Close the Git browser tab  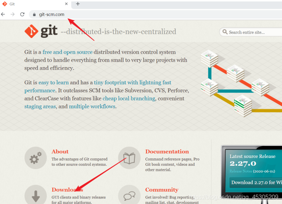(66, 4)
